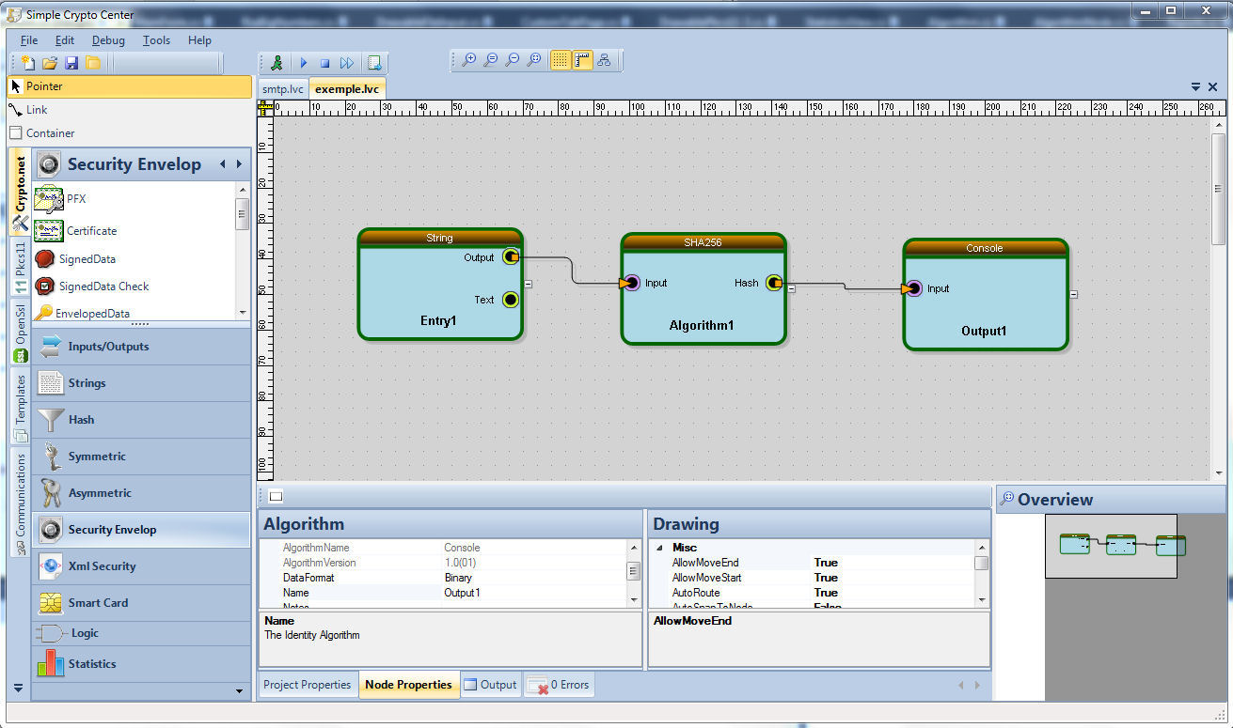Click the zoom-to-fit magnifier icon

point(534,60)
